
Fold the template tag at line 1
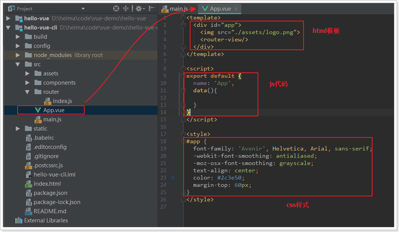point(183,18)
